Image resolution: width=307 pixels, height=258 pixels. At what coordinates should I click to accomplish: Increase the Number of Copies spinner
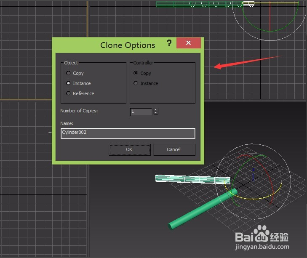156,110
